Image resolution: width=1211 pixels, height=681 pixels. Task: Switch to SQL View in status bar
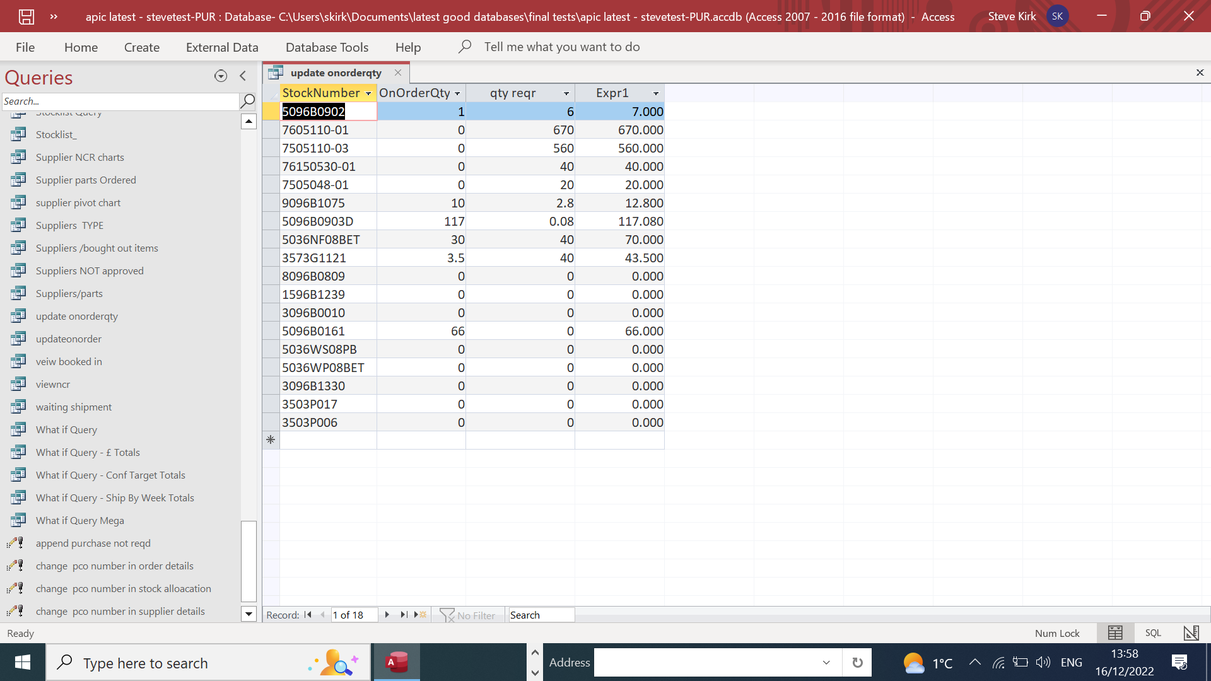point(1153,633)
